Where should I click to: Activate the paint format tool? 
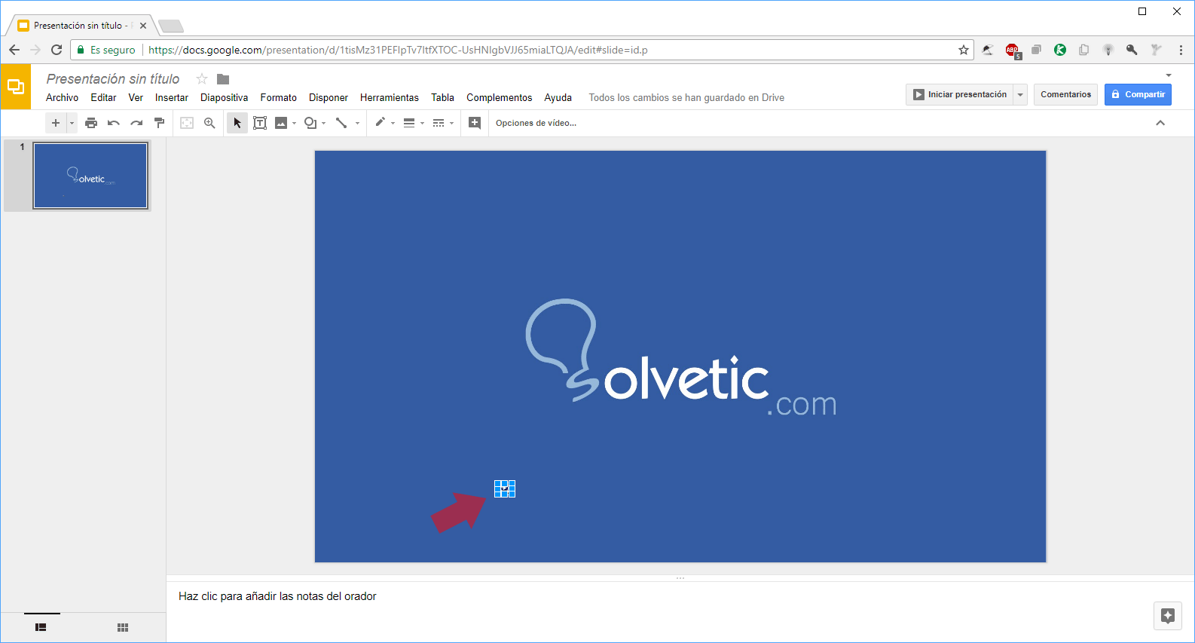click(x=159, y=123)
